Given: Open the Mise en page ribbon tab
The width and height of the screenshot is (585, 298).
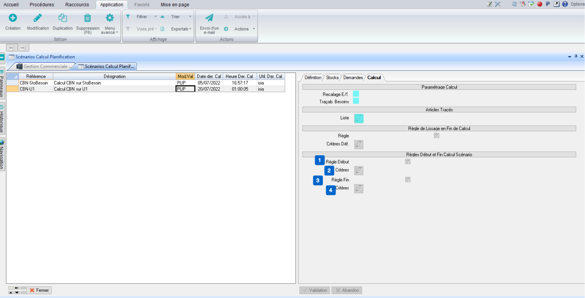Looking at the screenshot, I should tap(175, 5).
